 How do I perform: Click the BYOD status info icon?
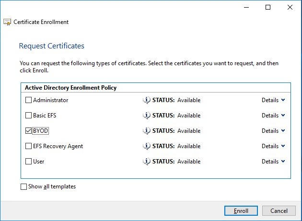click(x=147, y=131)
